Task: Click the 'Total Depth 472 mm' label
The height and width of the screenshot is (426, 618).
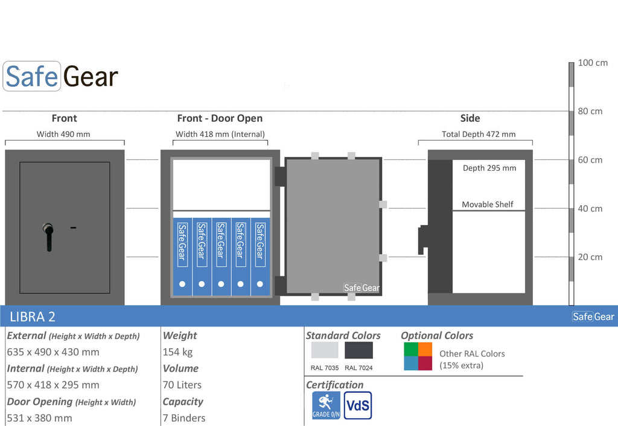Action: click(x=479, y=134)
